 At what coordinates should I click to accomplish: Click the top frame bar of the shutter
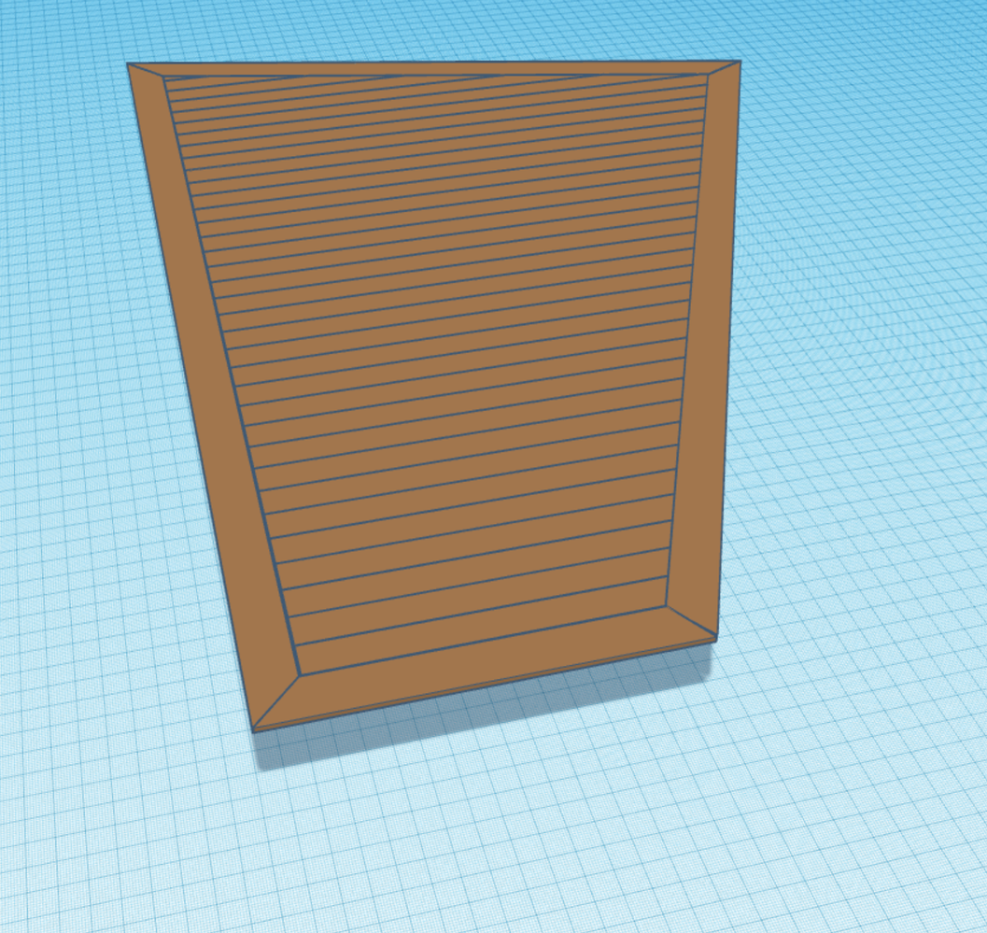[x=434, y=68]
